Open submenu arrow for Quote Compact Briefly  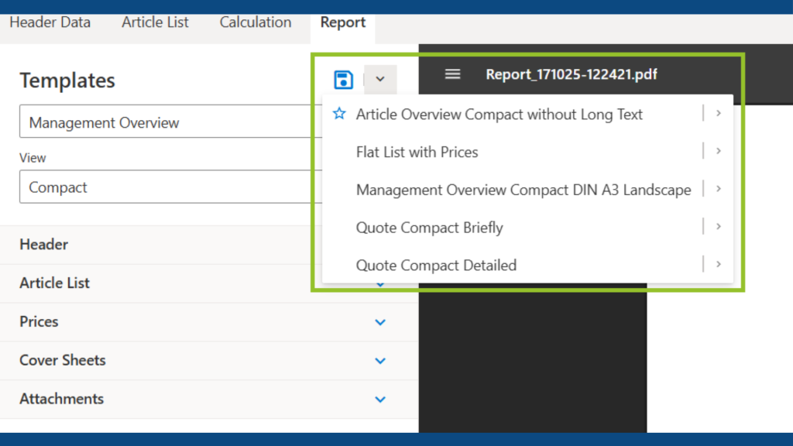click(719, 227)
